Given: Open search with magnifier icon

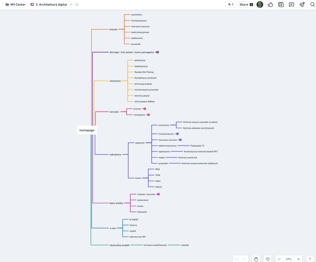Looking at the screenshot, I should tap(312, 5).
